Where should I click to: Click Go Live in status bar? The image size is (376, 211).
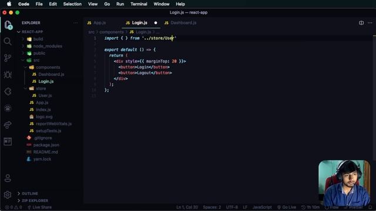286,207
